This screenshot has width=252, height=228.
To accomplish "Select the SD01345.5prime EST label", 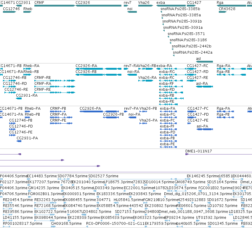I will pyautogui.click(x=222, y=224).
